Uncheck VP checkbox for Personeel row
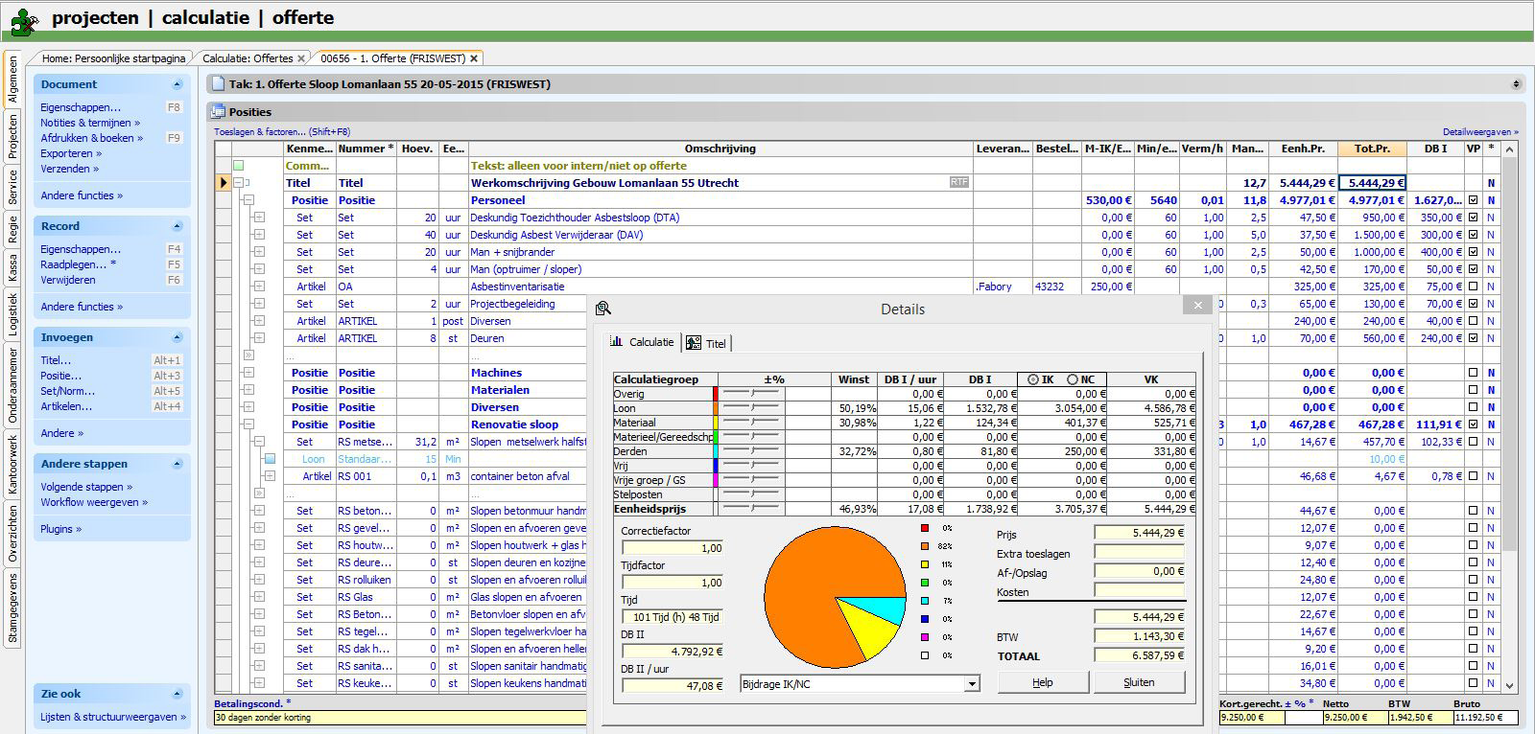 point(1474,200)
